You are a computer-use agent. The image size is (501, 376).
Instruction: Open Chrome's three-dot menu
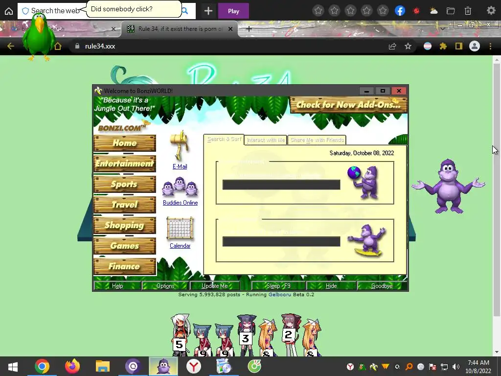[x=490, y=47]
